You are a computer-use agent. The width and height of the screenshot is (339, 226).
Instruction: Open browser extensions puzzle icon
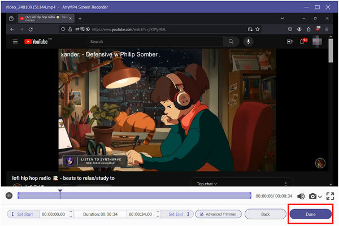(308, 29)
